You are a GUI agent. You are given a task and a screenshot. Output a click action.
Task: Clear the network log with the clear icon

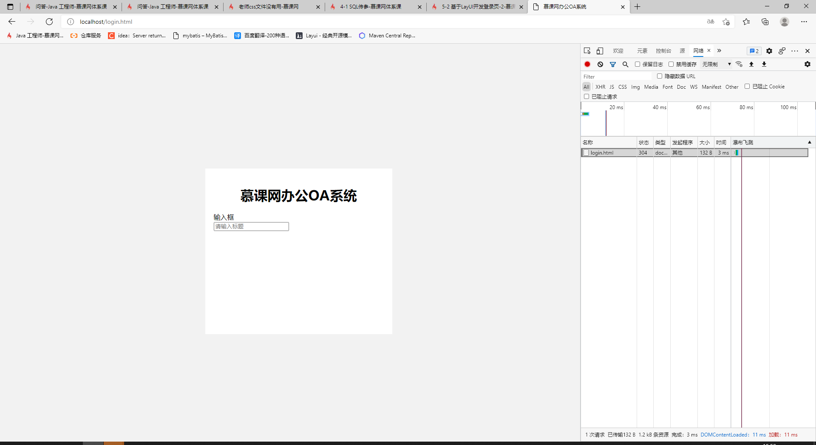[x=600, y=64]
